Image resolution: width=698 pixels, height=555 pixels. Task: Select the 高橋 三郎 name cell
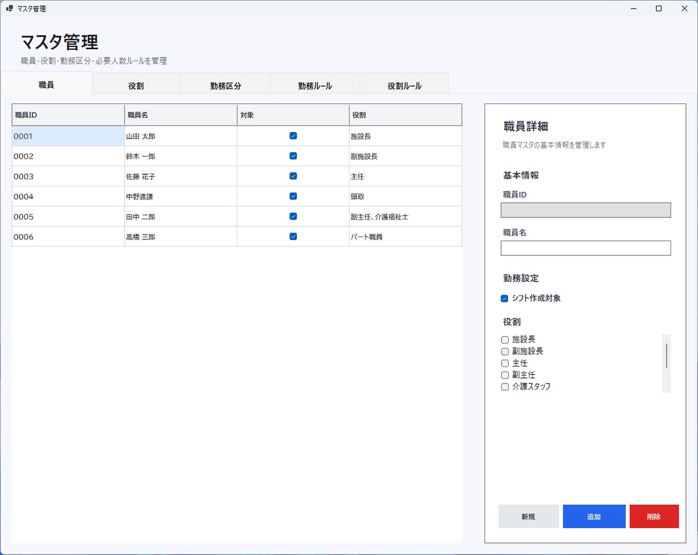181,236
